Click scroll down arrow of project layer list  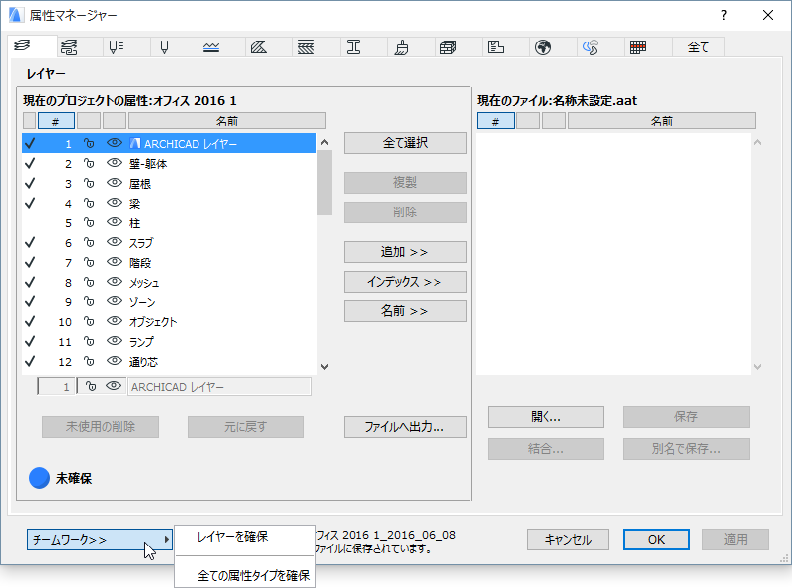(324, 367)
